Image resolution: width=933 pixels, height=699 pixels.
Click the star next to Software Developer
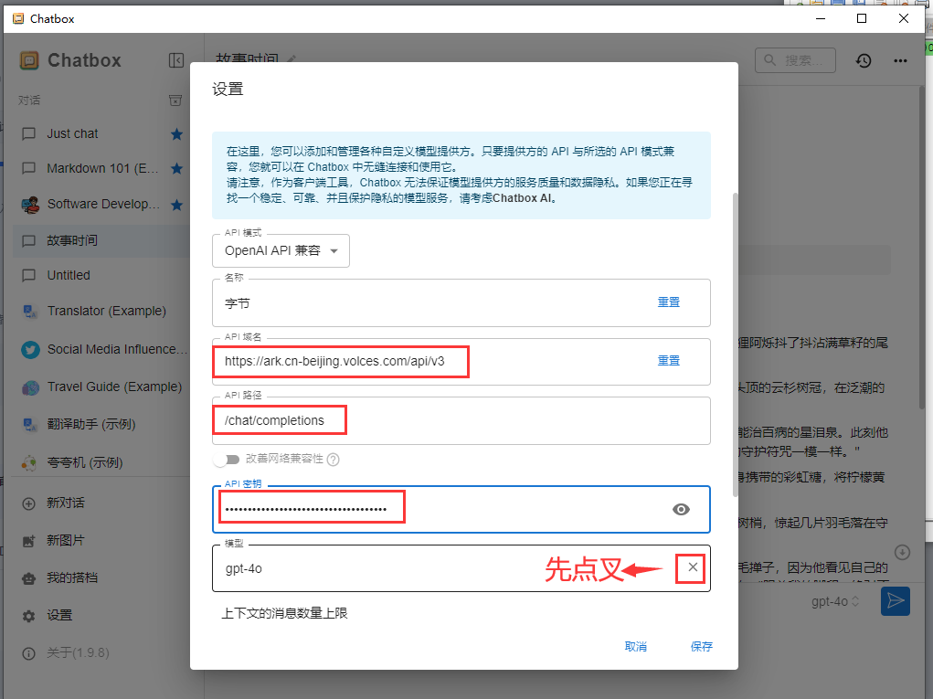tap(176, 205)
